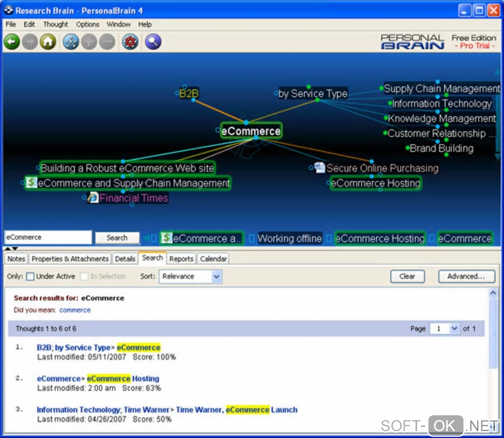Open the Options menu
504x438 pixels.
point(87,24)
